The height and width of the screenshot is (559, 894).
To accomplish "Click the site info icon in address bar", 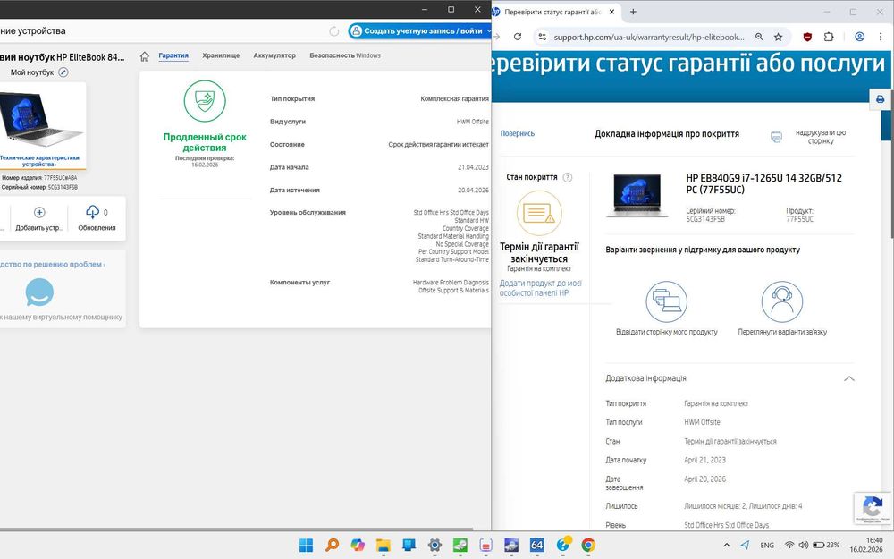I will click(x=543, y=37).
